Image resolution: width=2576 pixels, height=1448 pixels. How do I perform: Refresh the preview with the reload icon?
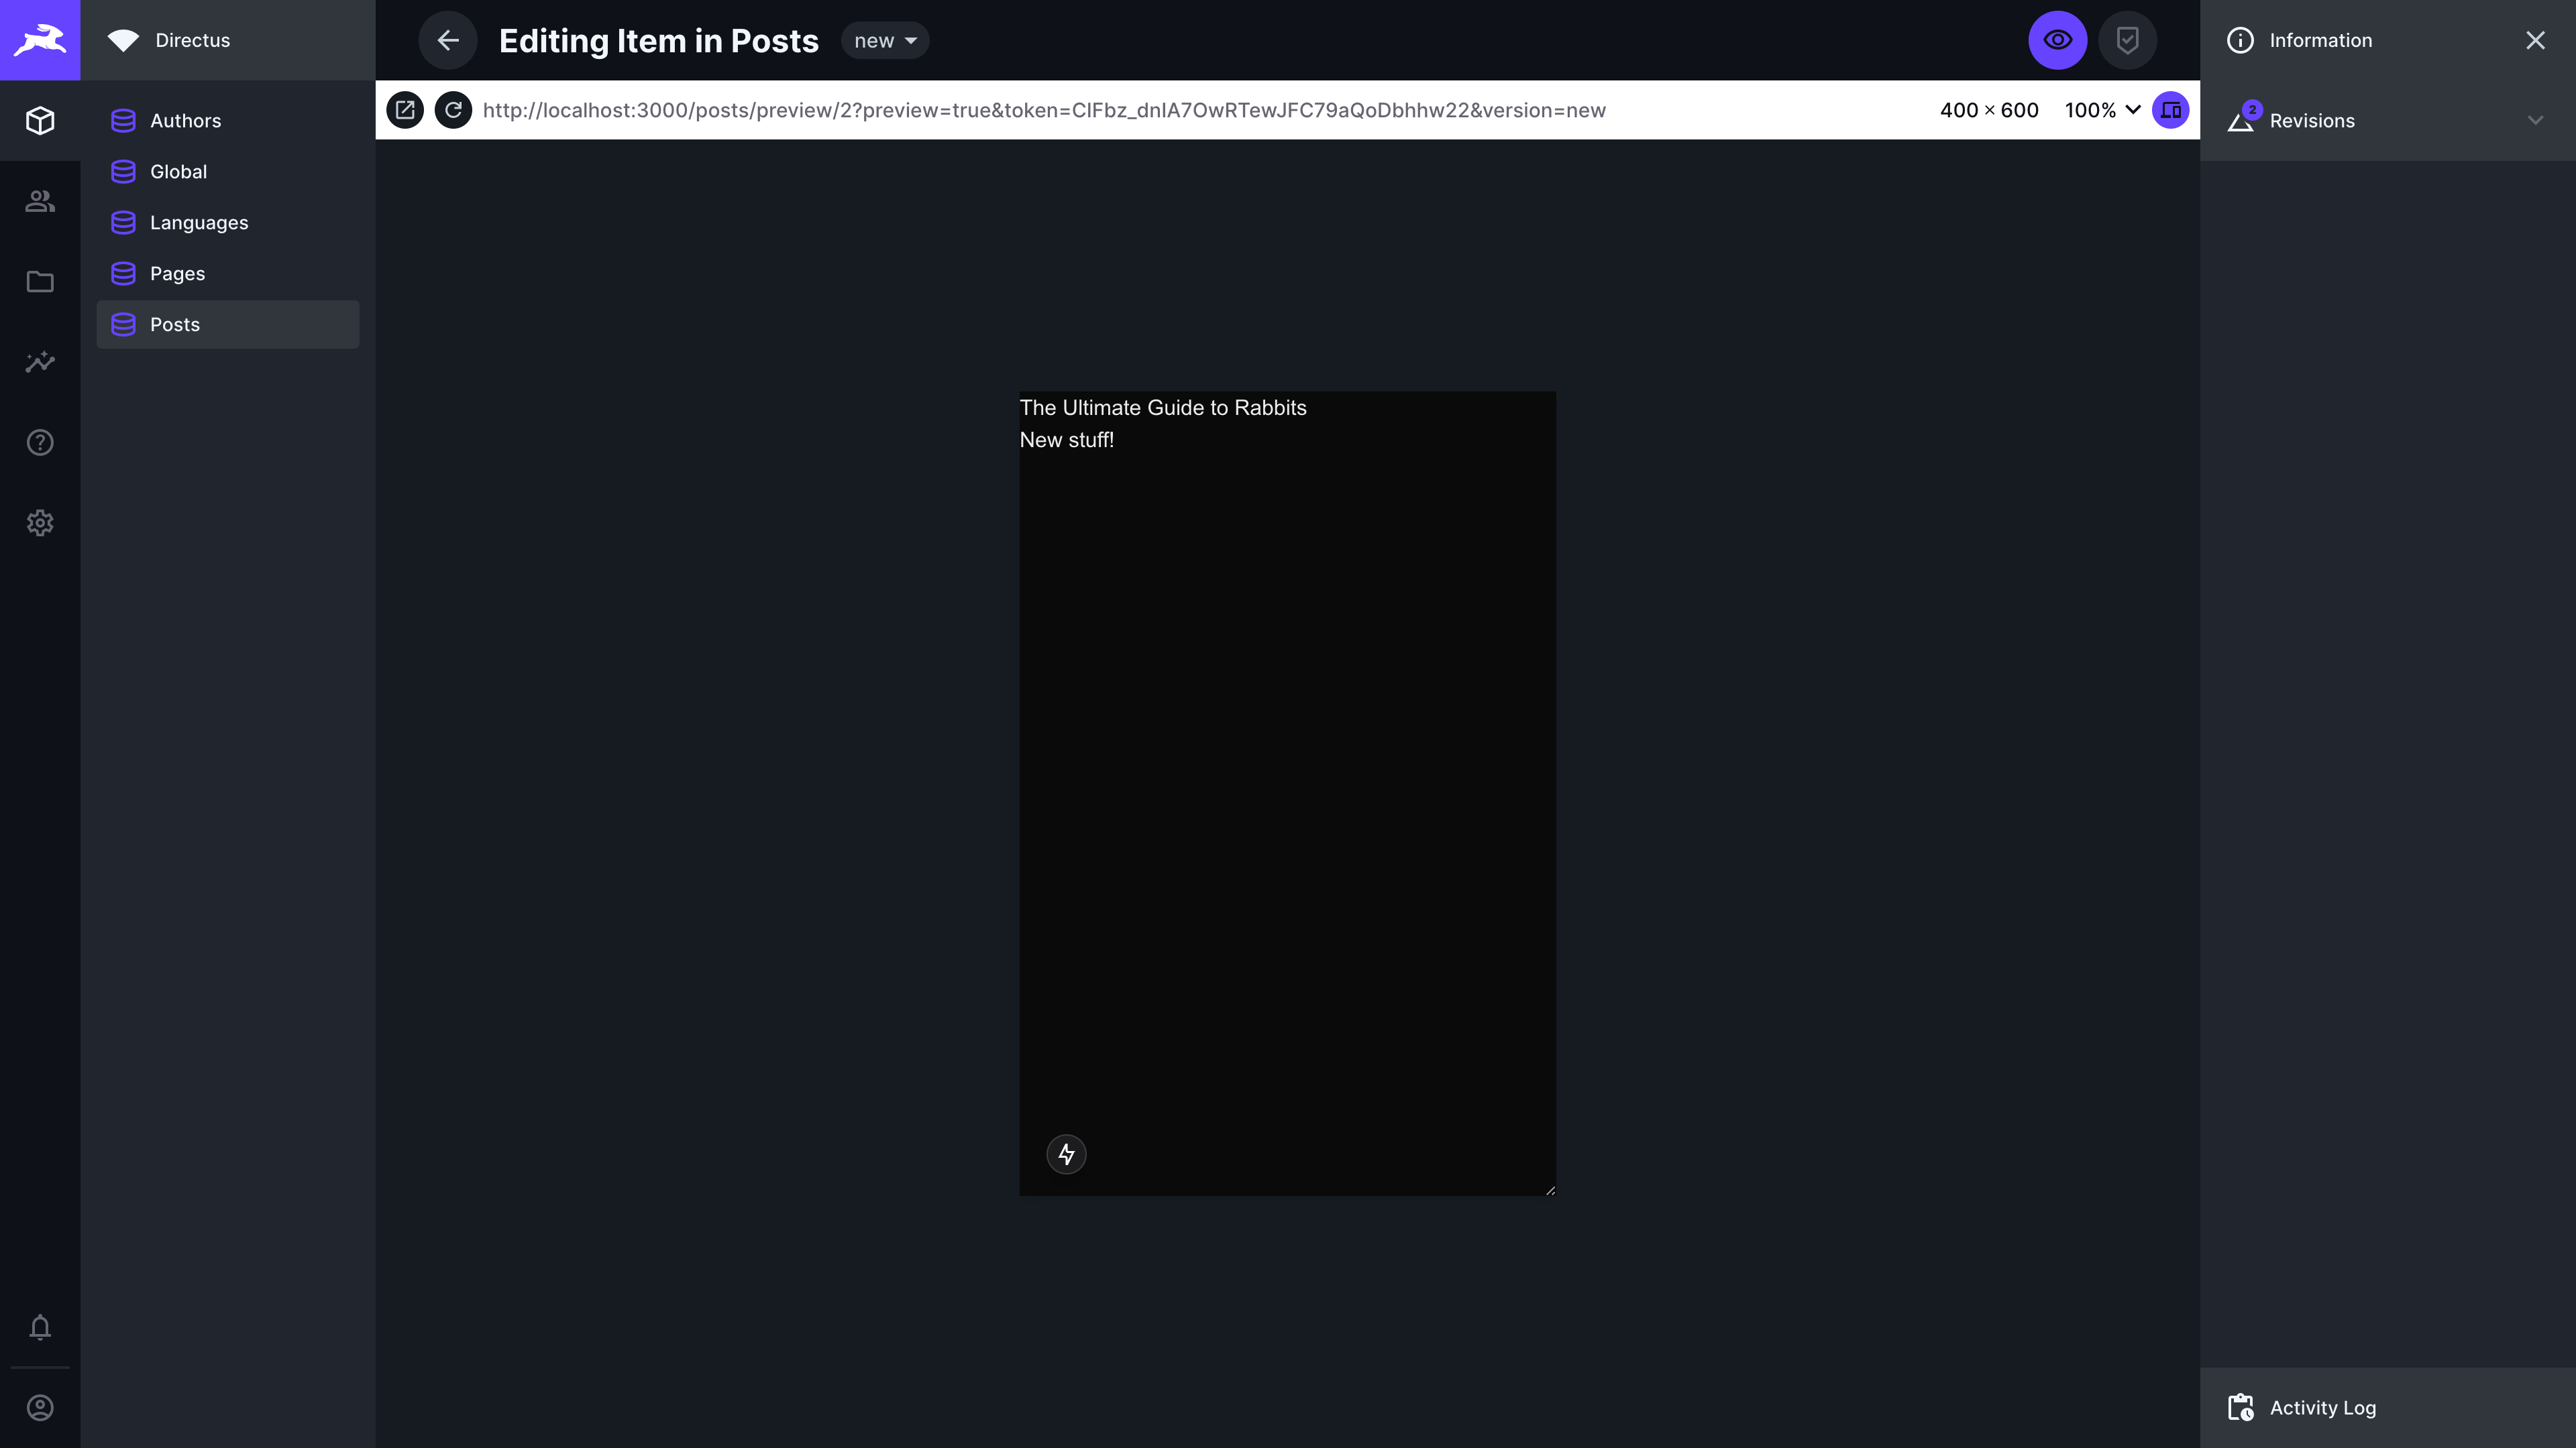[454, 110]
